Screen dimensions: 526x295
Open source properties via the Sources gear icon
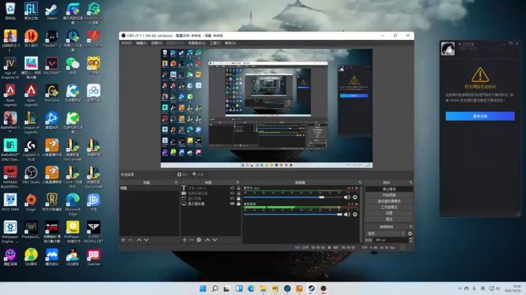pyautogui.click(x=199, y=240)
